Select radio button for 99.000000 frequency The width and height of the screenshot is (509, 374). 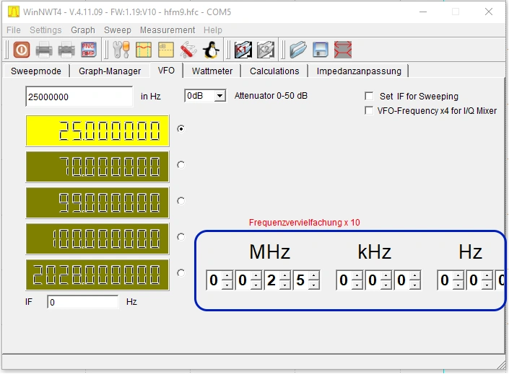(180, 200)
